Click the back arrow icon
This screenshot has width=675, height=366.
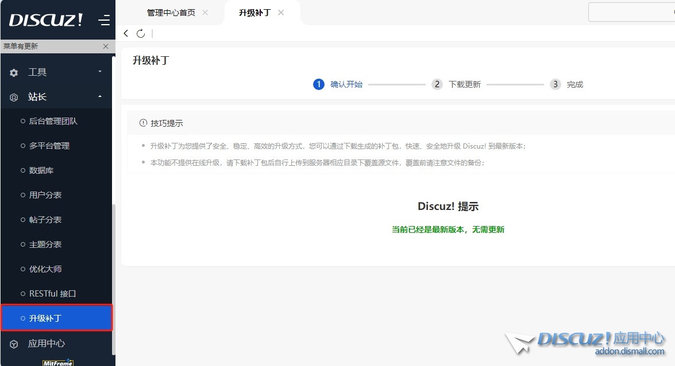126,33
